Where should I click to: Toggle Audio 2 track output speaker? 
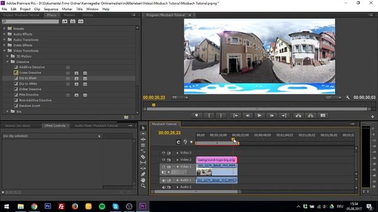click(164, 187)
